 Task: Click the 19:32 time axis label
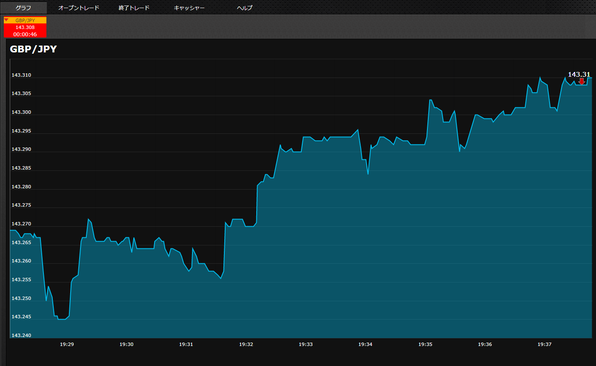[246, 344]
